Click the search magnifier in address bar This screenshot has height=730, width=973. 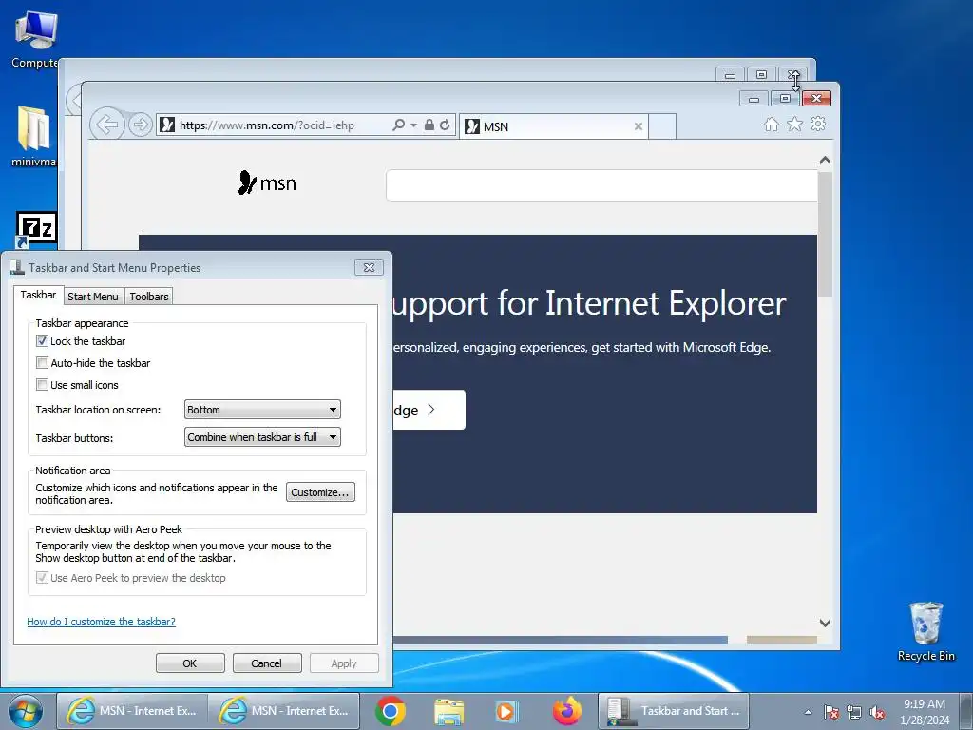398,125
